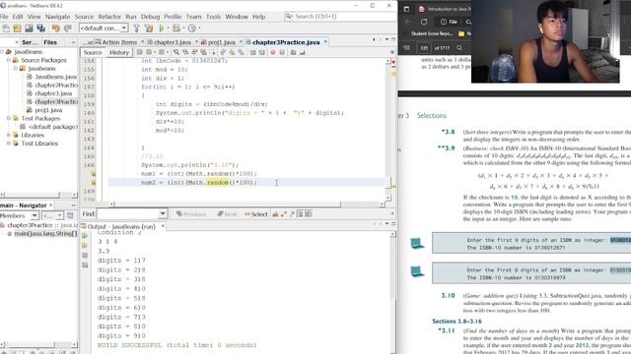Click the filter icon beside Navigator dropdowns
This screenshot has width=631, height=354.
(x=70, y=215)
